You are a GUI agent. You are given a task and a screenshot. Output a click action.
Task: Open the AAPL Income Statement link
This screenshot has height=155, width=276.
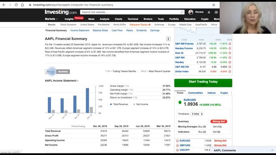tap(62, 81)
